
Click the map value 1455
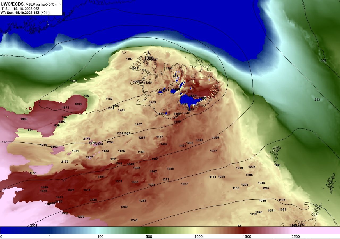[177, 122]
